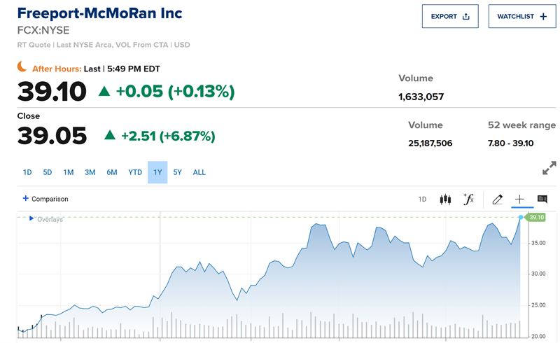
Task: Switch chart range to 5Y
Action: click(178, 172)
